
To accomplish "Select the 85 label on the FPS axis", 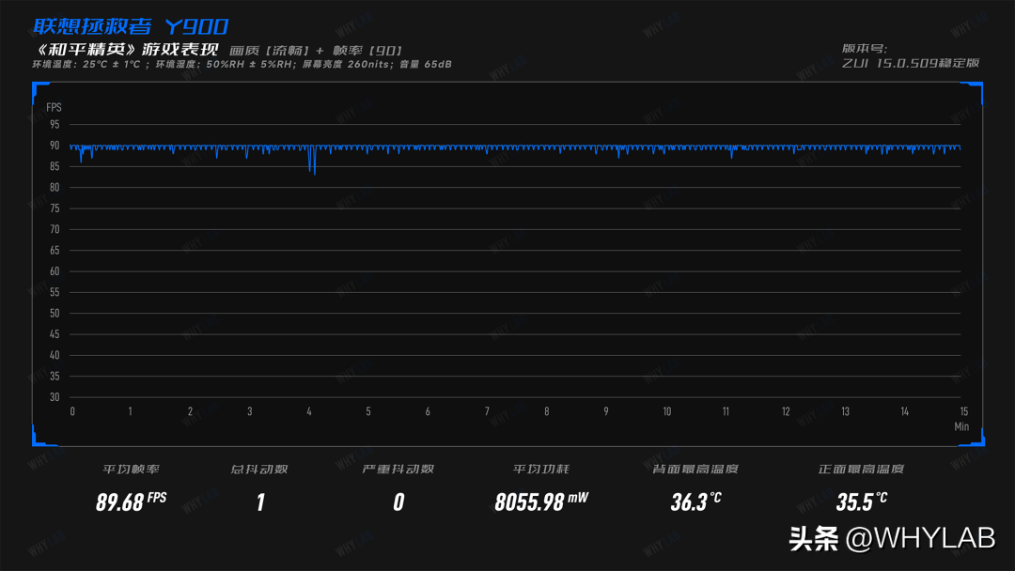I will click(x=55, y=166).
